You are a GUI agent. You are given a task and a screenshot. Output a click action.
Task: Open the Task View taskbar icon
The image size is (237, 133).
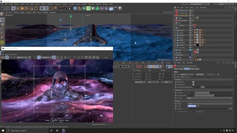point(57,130)
